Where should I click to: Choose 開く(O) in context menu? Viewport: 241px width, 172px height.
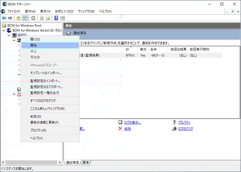click(x=50, y=39)
